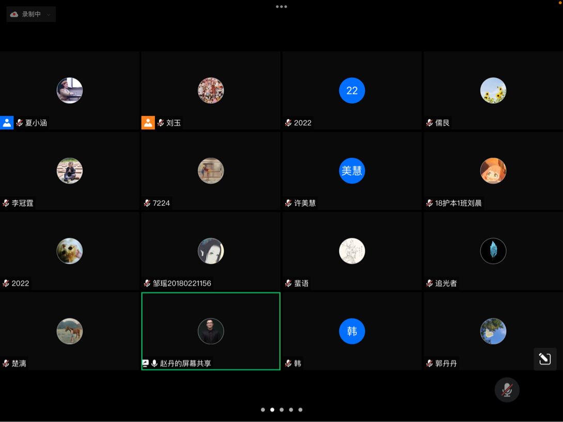The image size is (563, 422).
Task: Select the 赵丹的屏幕共享 video tile
Action: pos(211,320)
